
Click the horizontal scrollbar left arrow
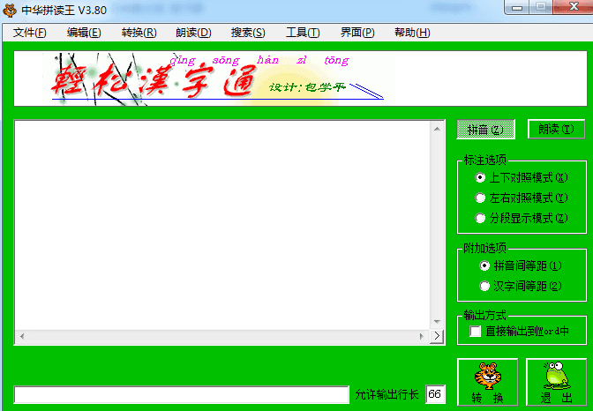[22, 336]
